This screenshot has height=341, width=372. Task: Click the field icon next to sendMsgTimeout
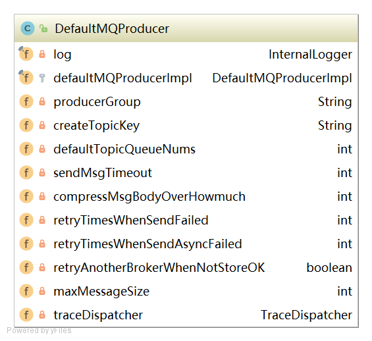click(x=26, y=172)
